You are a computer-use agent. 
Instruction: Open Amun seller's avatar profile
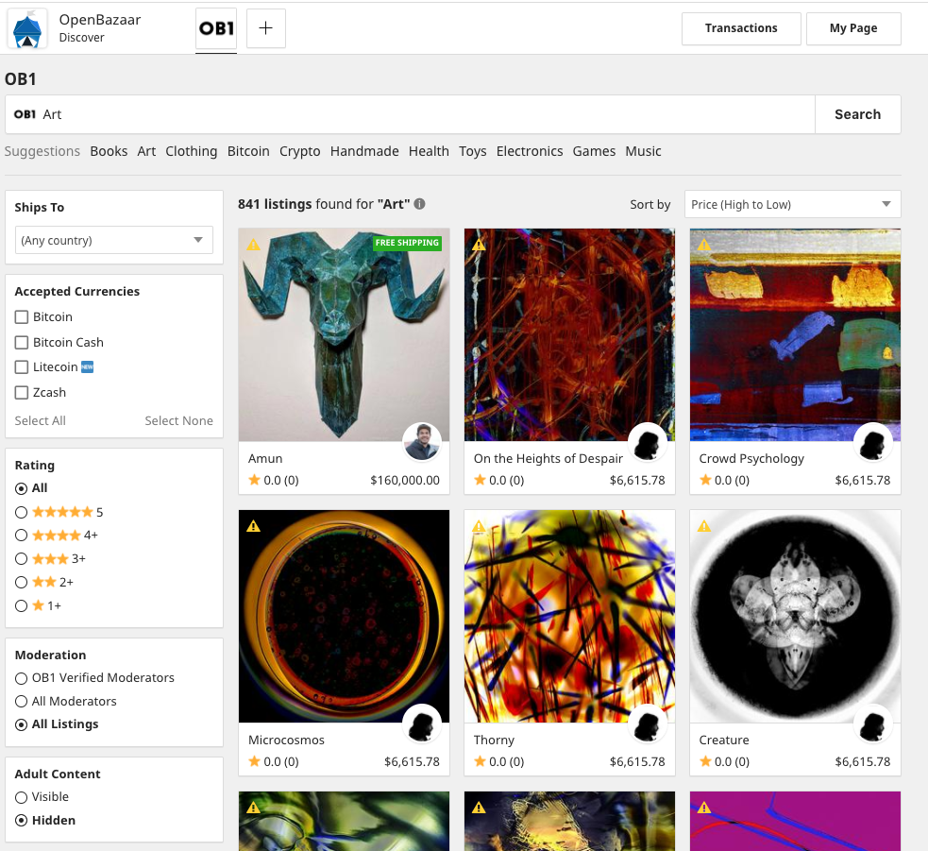tap(422, 442)
